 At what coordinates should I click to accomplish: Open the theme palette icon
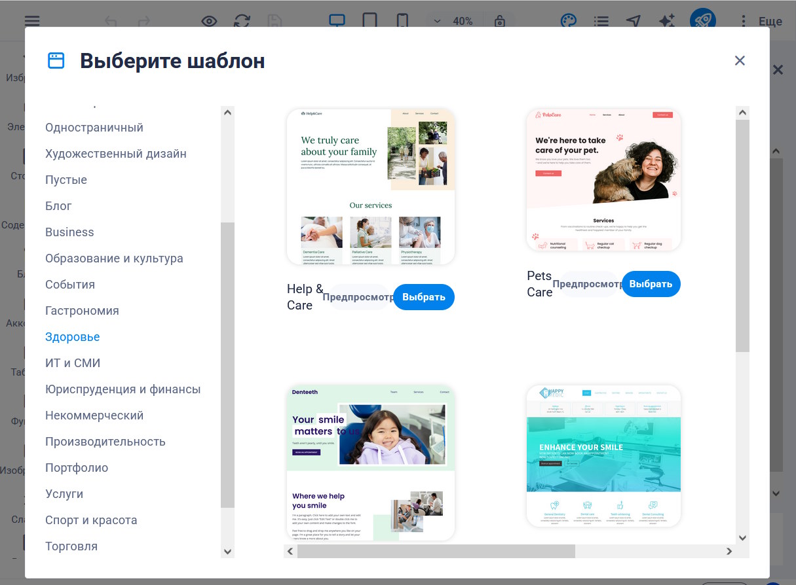pyautogui.click(x=568, y=21)
